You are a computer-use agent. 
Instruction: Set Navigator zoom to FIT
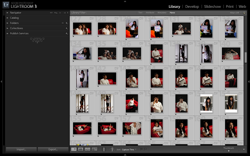51,13
